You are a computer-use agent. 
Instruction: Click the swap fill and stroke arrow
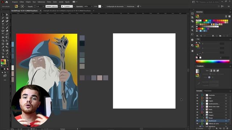pyautogui.click(x=8, y=60)
